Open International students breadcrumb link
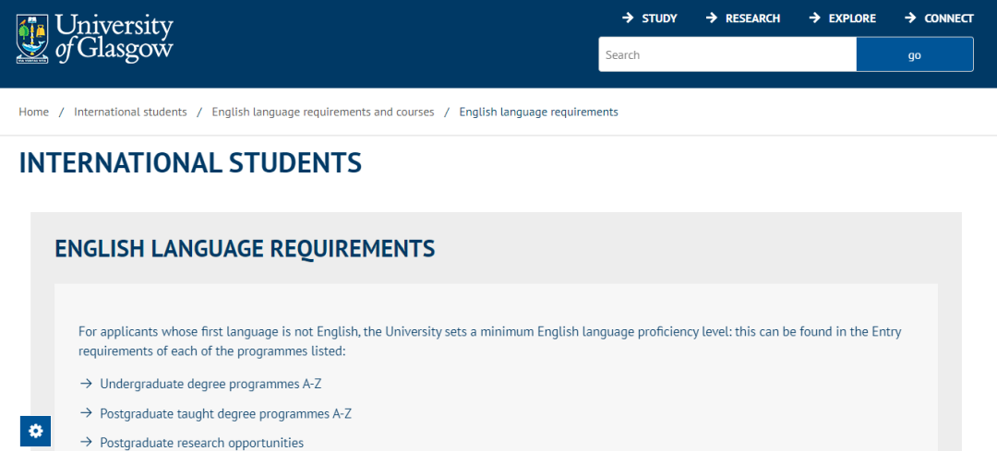 (130, 112)
